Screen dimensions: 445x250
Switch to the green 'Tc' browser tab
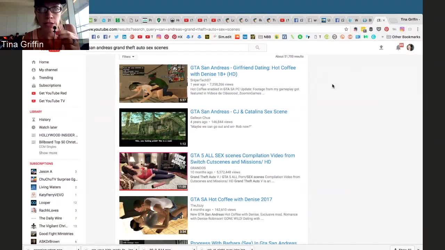[120, 20]
